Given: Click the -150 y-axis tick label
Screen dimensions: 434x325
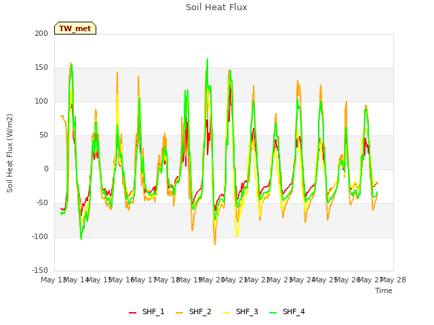Looking at the screenshot, I should [40, 270].
